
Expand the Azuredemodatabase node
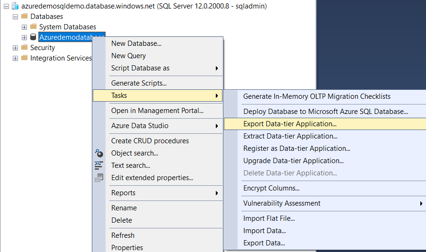pyautogui.click(x=25, y=37)
